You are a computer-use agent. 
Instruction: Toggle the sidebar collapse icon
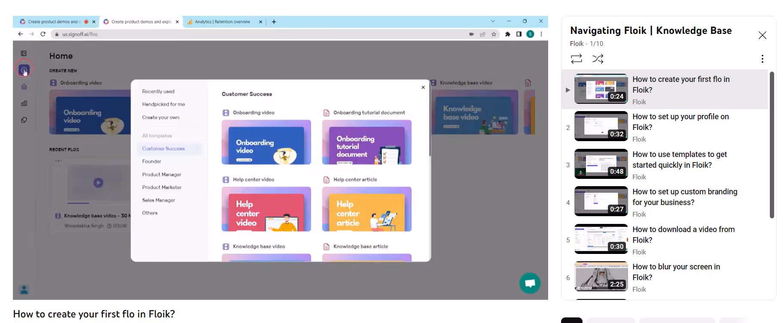24,54
